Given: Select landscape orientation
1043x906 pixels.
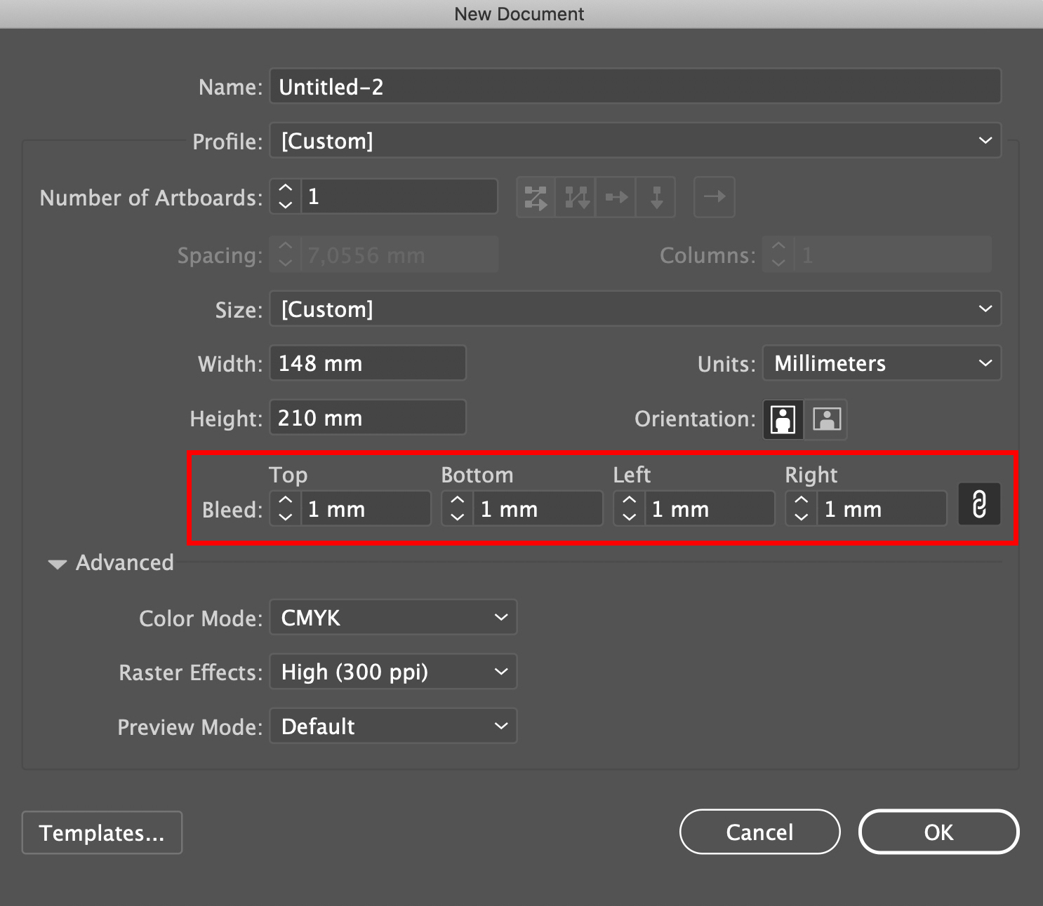Looking at the screenshot, I should (826, 419).
